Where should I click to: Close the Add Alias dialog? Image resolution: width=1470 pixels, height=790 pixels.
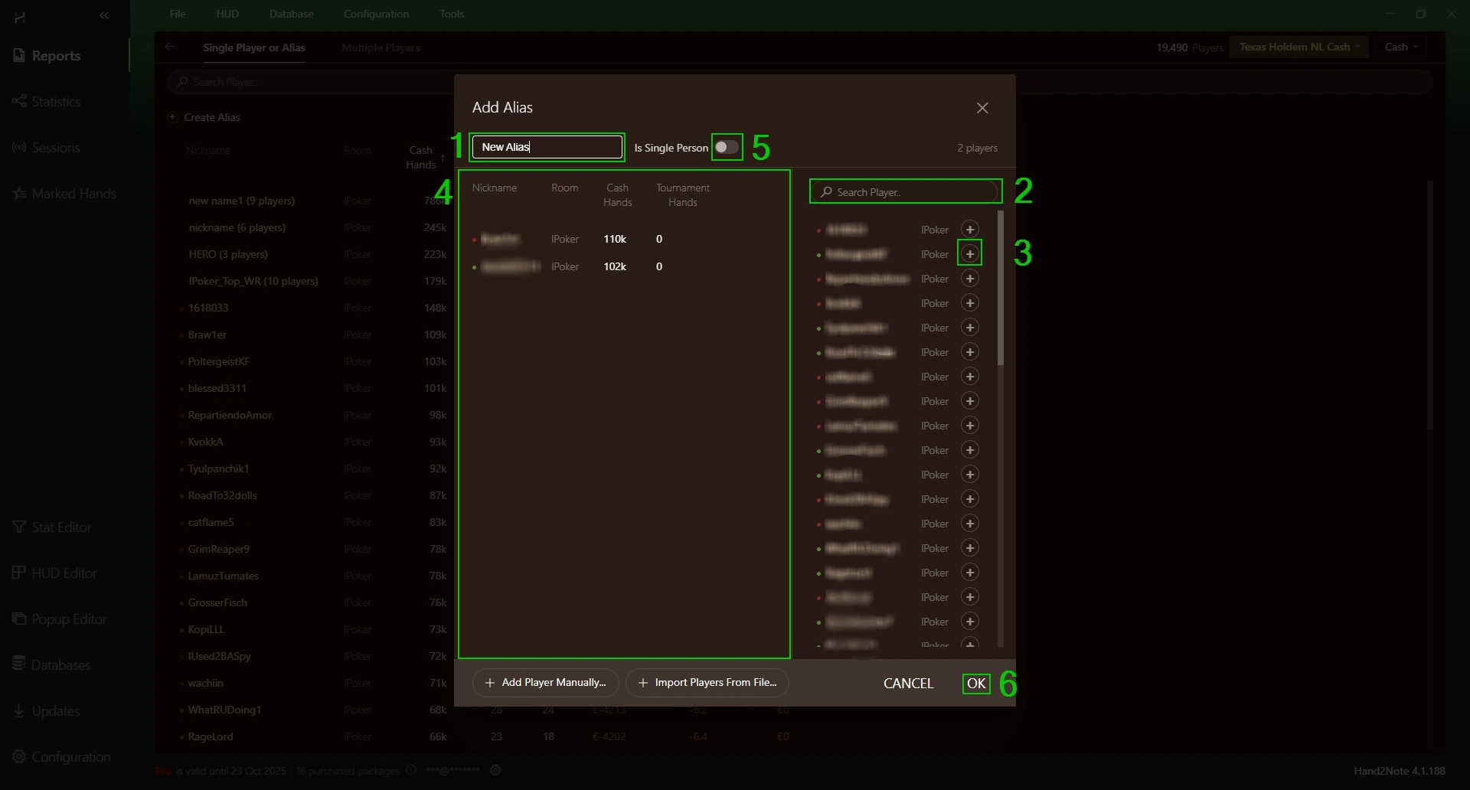click(x=982, y=108)
